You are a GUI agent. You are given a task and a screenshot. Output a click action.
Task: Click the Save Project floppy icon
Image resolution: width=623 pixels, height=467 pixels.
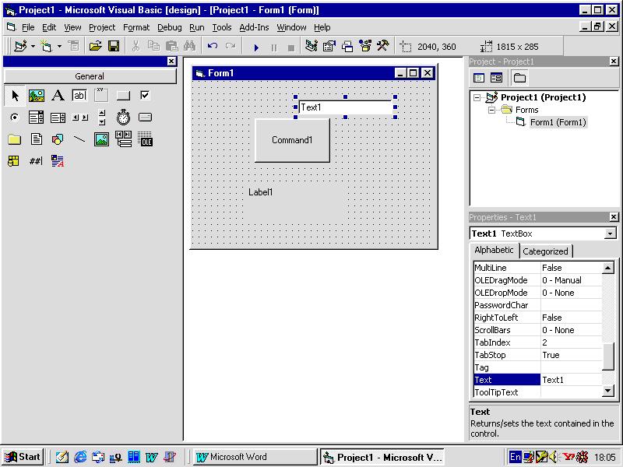[114, 47]
